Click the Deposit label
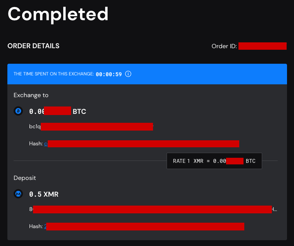Screen dimensions: 294x246 [x=24, y=178]
